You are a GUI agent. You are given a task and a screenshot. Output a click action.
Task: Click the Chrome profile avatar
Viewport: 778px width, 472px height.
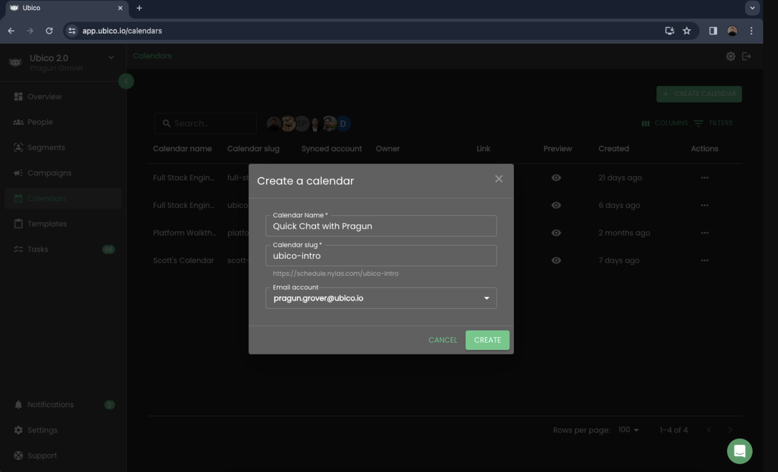tap(732, 31)
